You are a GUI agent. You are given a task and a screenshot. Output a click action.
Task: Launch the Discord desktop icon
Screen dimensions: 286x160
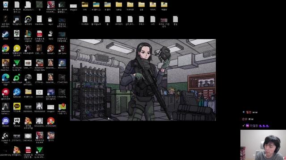pos(5,122)
